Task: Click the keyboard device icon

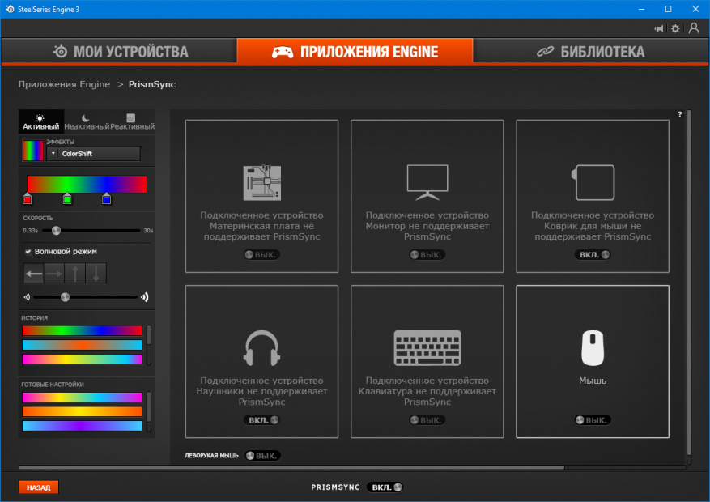Action: [x=427, y=347]
